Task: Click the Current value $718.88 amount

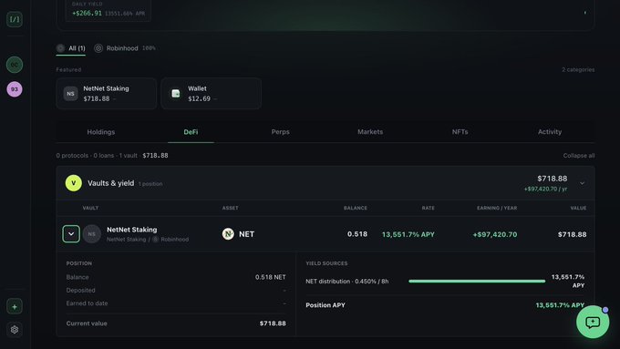Action: point(273,323)
